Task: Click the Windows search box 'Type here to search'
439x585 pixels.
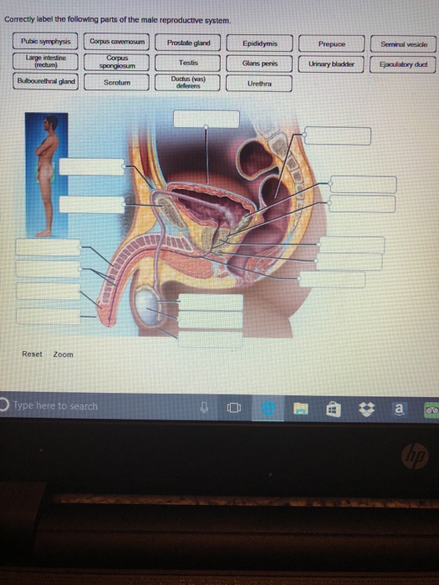Action: tap(55, 405)
